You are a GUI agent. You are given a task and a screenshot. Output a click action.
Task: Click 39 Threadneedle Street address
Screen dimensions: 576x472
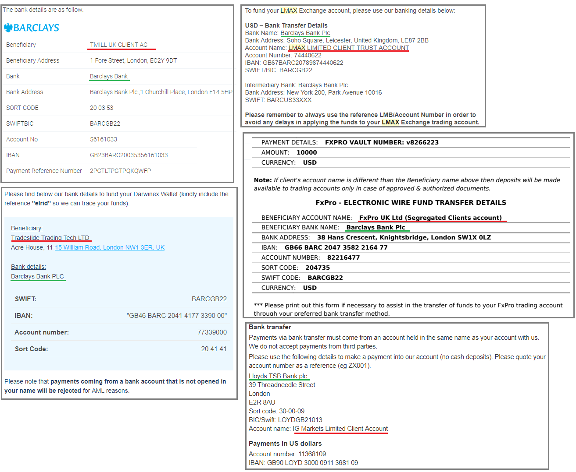[x=282, y=385]
